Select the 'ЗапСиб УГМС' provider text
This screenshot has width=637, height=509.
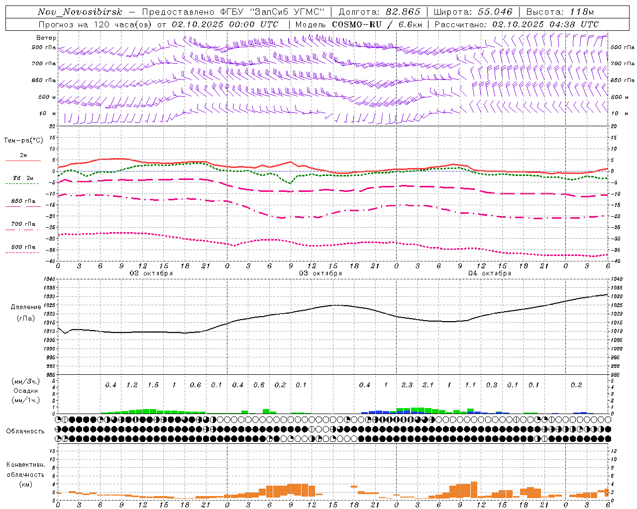pyautogui.click(x=288, y=12)
